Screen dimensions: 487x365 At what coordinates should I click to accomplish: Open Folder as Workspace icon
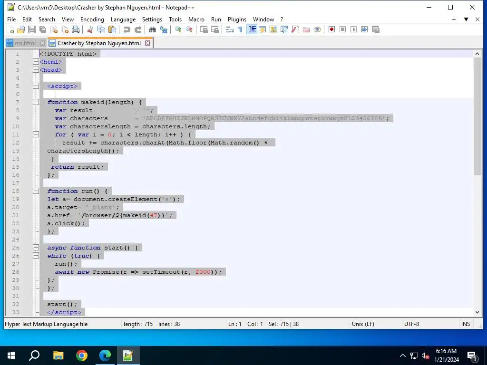[x=306, y=29]
